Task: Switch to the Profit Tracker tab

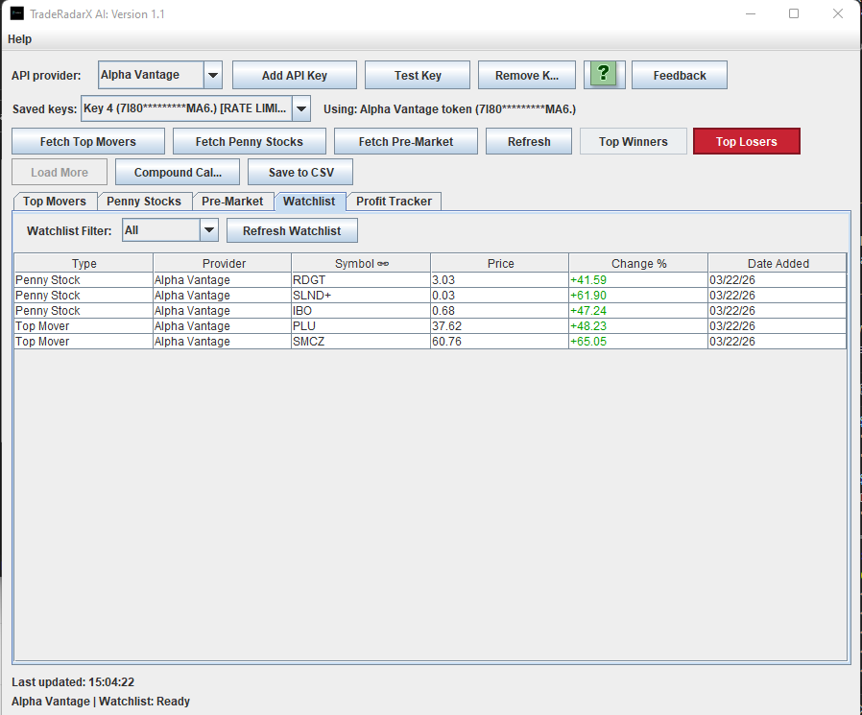Action: click(x=394, y=202)
